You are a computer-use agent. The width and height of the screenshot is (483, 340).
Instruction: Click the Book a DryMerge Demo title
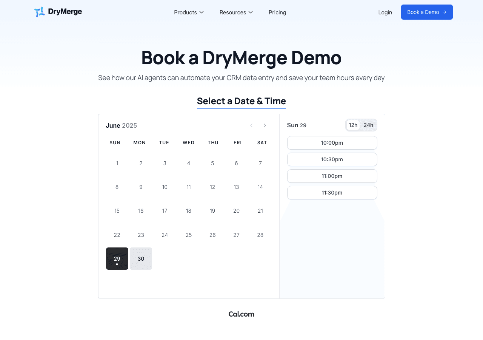point(241,57)
